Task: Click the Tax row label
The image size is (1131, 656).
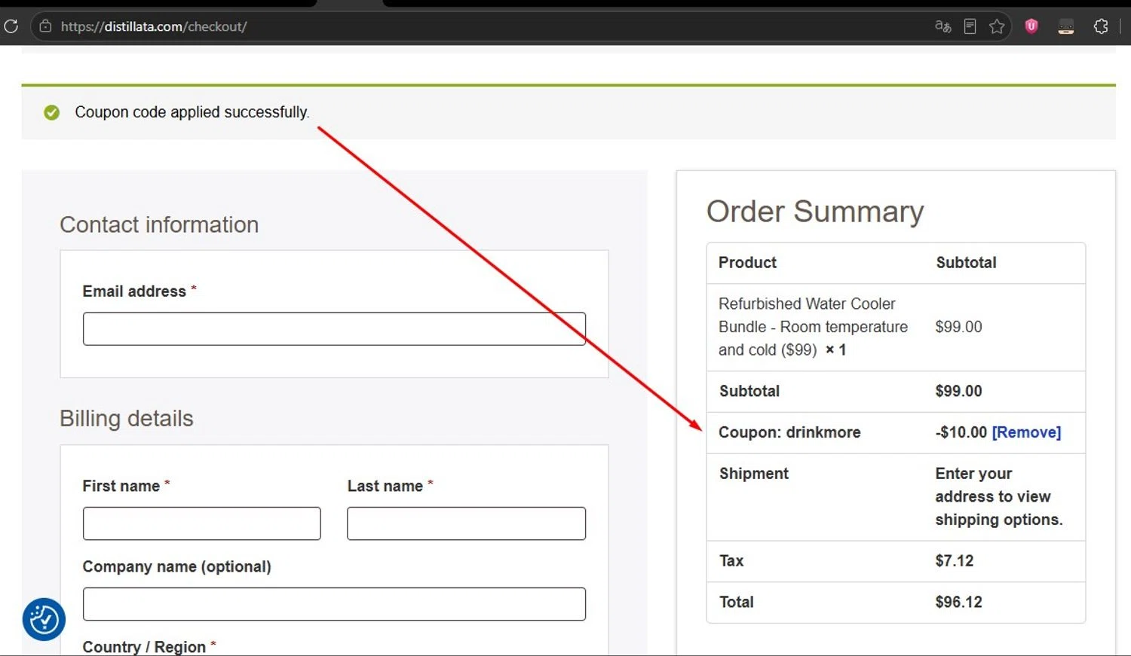Action: tap(731, 561)
